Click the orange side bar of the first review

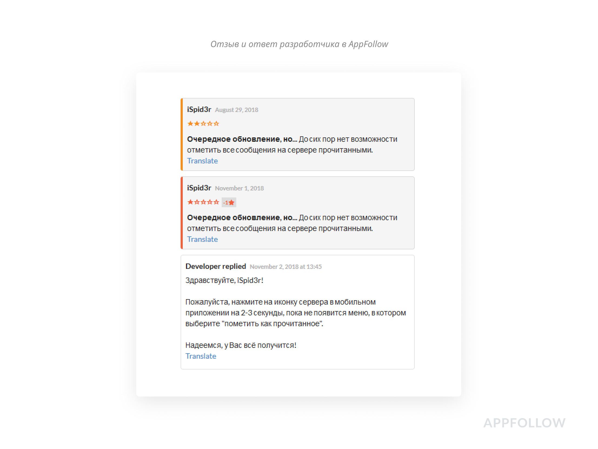(182, 134)
